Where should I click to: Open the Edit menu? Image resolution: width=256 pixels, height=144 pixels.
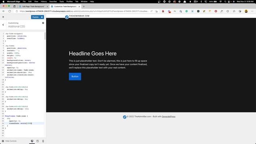pos(30,2)
